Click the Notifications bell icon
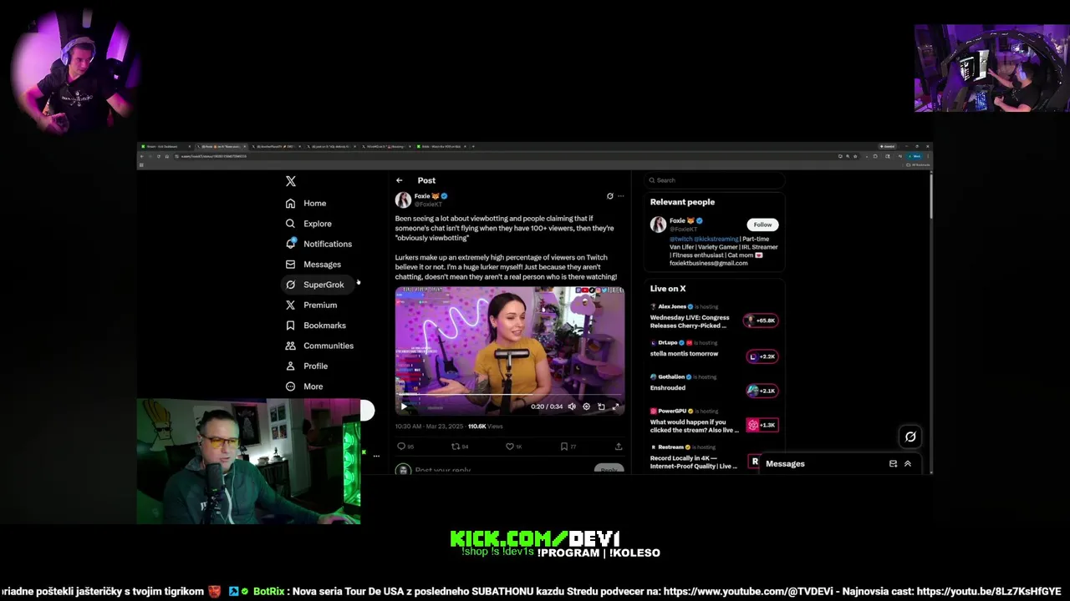 coord(290,244)
